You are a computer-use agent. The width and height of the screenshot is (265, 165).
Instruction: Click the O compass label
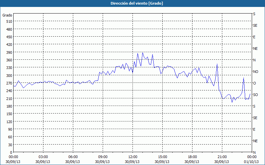click(254, 83)
